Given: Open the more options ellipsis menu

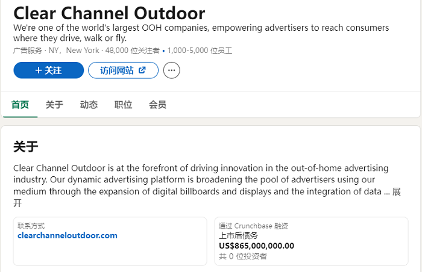Looking at the screenshot, I should (171, 70).
